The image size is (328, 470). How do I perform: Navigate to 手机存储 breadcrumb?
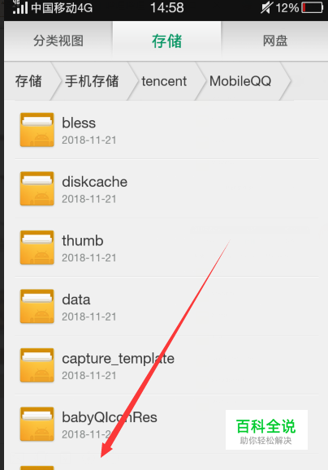[x=92, y=81]
